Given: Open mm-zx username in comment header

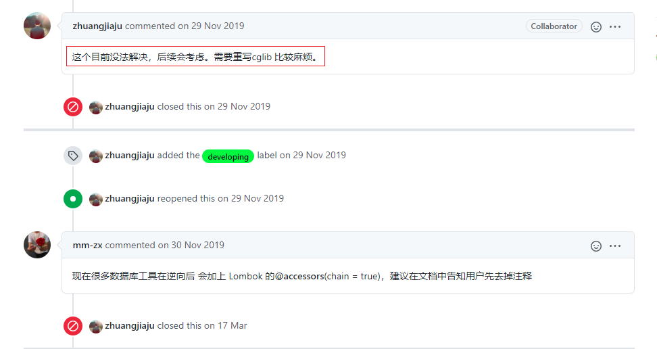Looking at the screenshot, I should (88, 245).
